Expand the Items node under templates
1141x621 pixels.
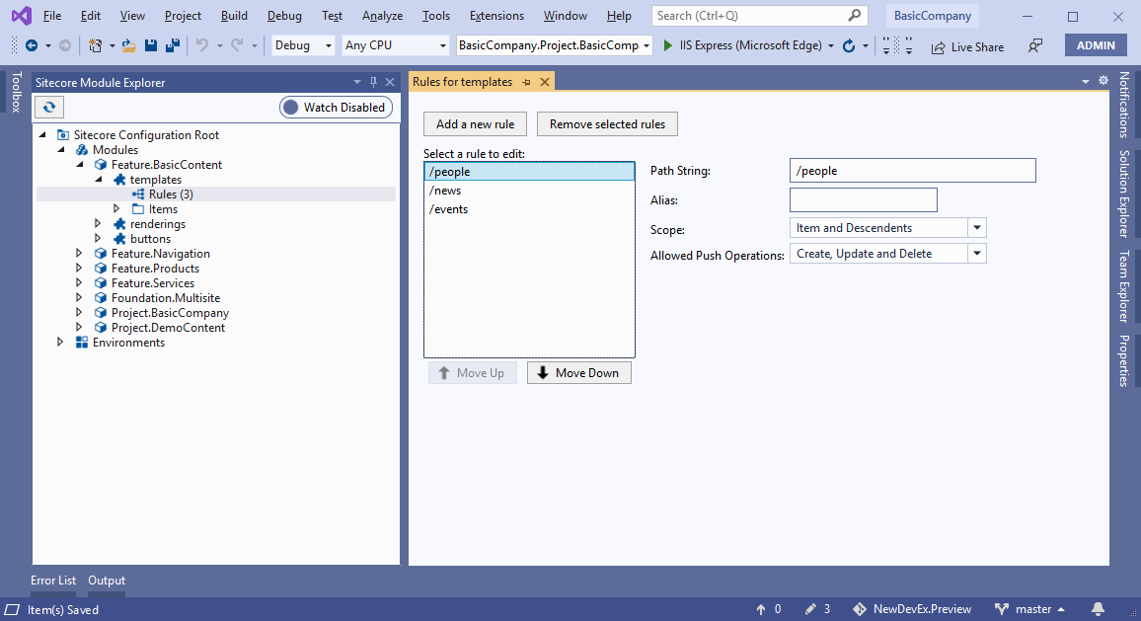(x=116, y=209)
